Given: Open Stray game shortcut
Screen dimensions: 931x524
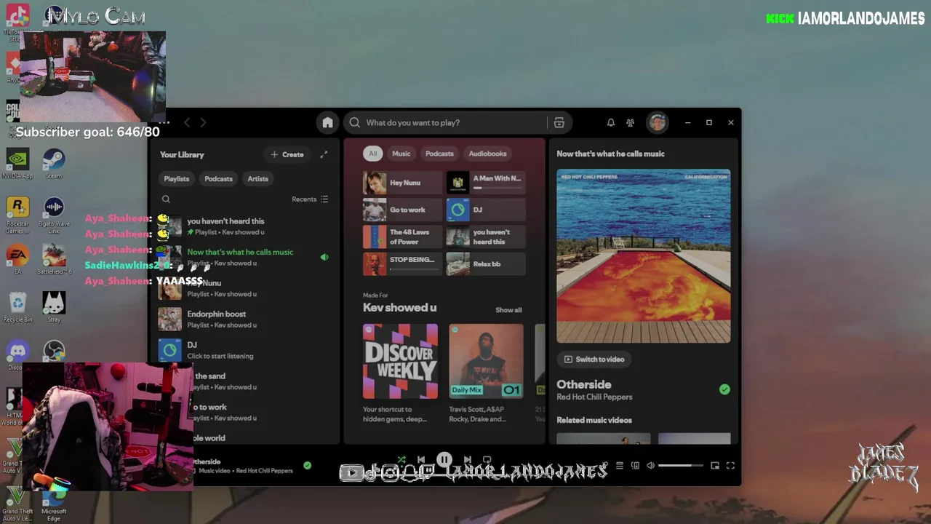Looking at the screenshot, I should point(54,307).
